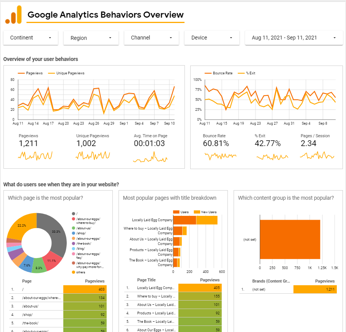Sort by the Page Title column header
This screenshot has height=332, width=346.
point(146,280)
